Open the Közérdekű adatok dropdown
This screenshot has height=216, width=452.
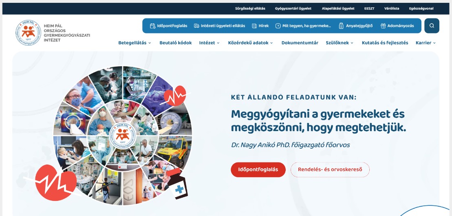pos(251,43)
